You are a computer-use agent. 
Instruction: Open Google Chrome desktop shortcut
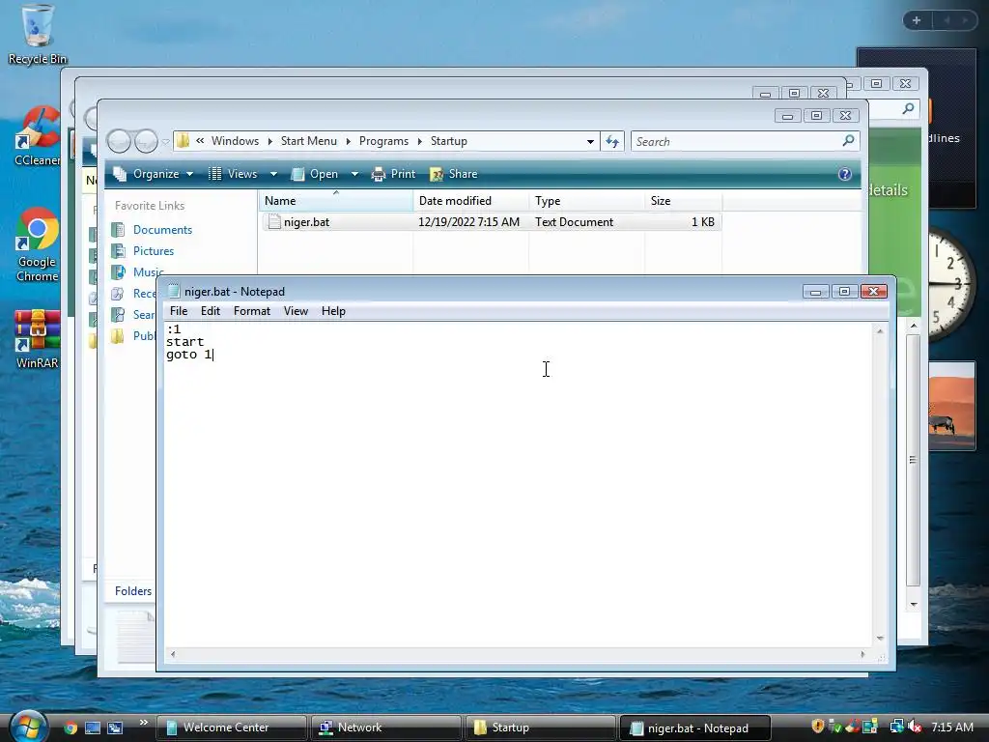(37, 244)
